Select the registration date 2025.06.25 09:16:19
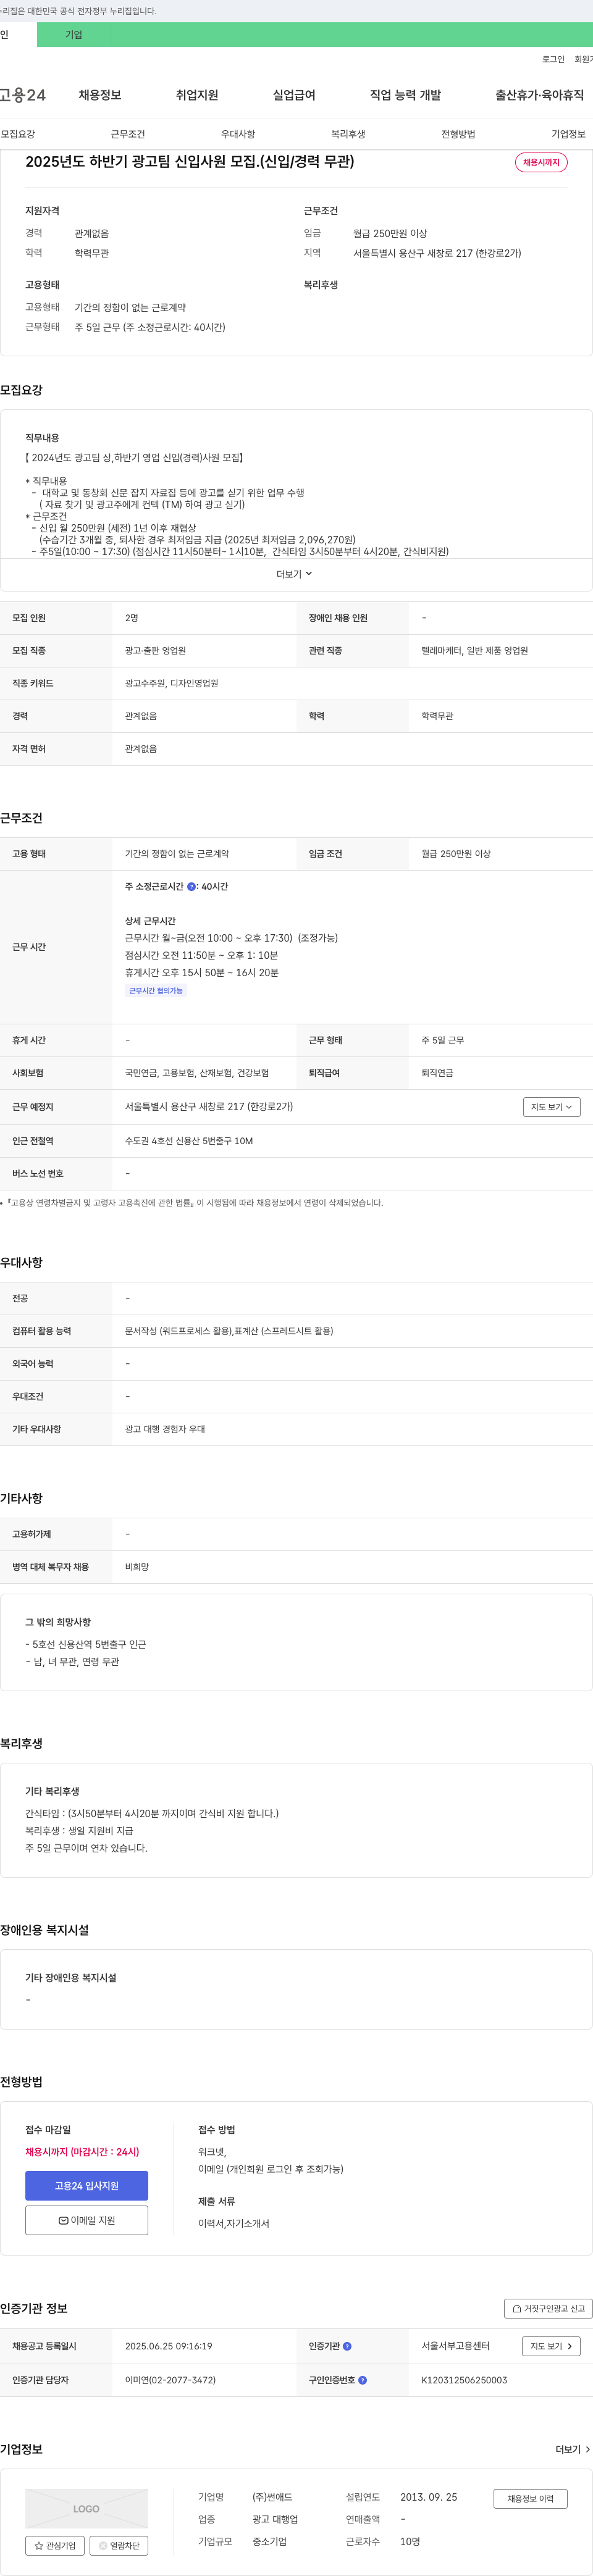 tap(168, 2346)
